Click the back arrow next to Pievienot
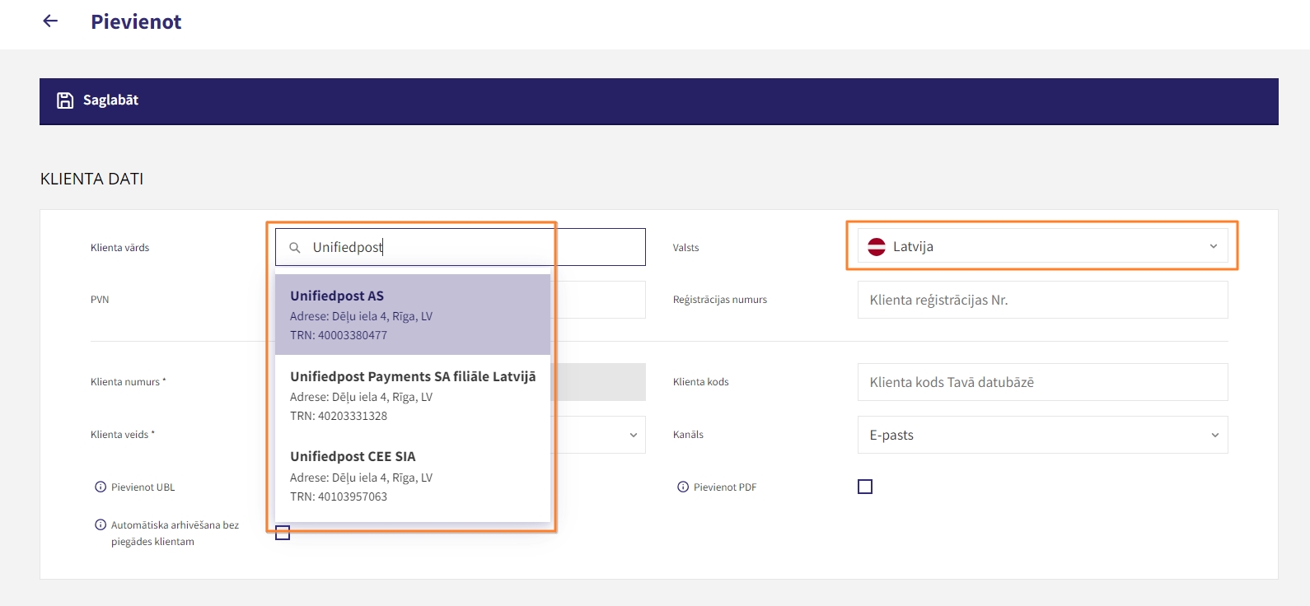The image size is (1310, 606). (50, 21)
